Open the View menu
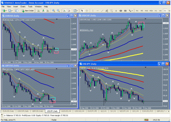The image size is (171, 122). [x=9, y=7]
